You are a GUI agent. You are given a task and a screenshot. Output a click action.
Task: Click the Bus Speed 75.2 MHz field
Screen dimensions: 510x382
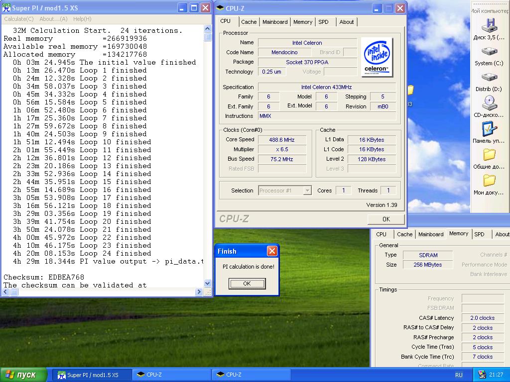click(x=282, y=159)
